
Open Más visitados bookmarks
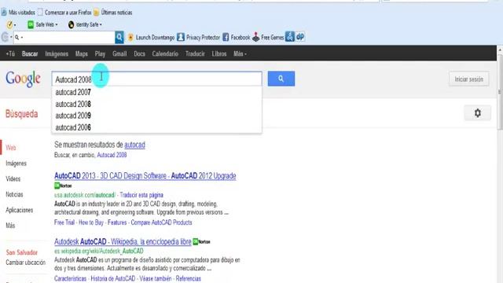tap(18, 13)
